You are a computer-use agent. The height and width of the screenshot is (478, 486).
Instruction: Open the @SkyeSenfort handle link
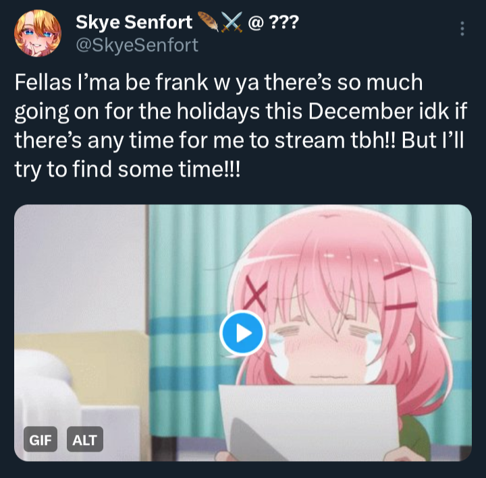tap(136, 45)
